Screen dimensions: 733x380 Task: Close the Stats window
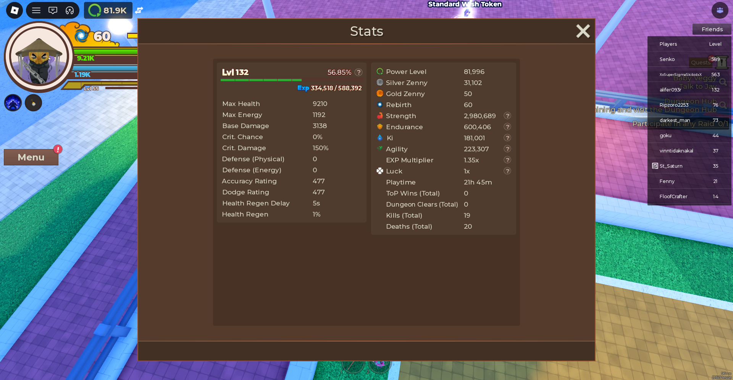[583, 31]
